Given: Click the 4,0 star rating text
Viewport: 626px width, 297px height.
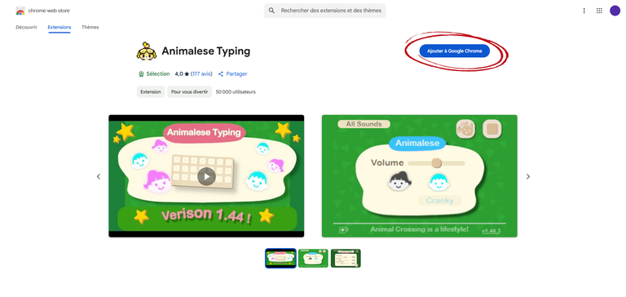Looking at the screenshot, I should tap(182, 74).
